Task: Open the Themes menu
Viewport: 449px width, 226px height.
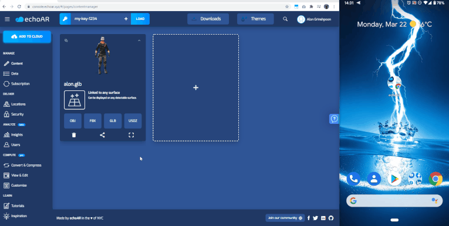Action: (x=255, y=19)
